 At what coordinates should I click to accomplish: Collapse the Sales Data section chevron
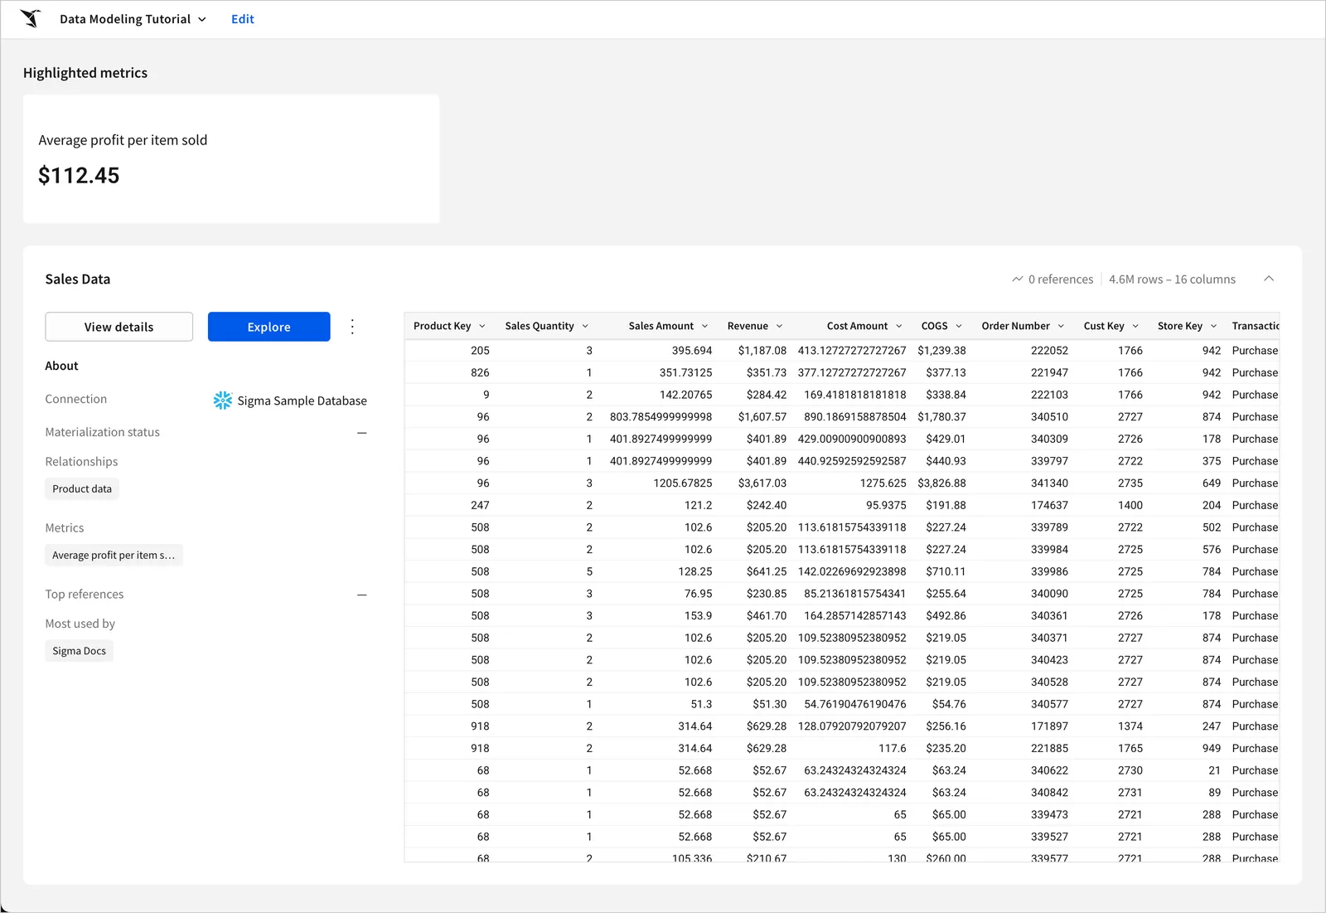(x=1269, y=279)
